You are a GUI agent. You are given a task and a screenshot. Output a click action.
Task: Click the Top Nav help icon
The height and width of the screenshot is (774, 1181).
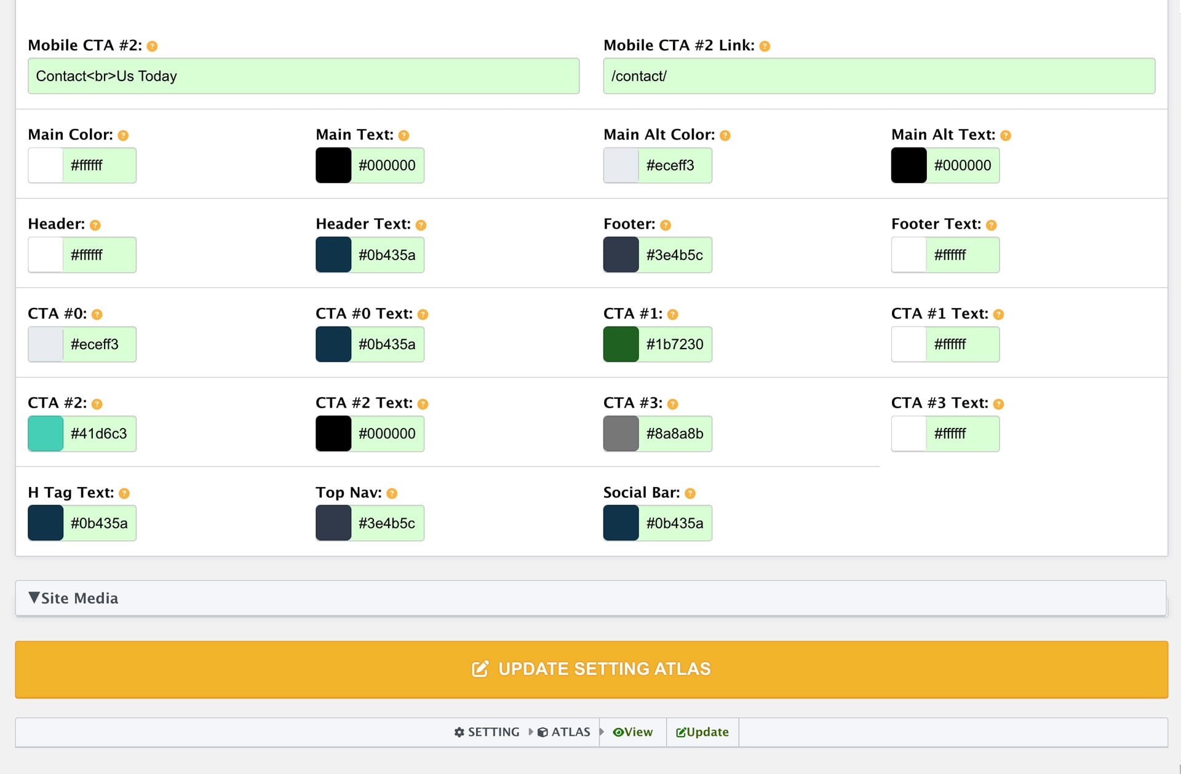tap(392, 493)
